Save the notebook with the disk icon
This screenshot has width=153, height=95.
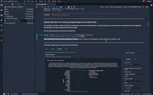(37, 7)
